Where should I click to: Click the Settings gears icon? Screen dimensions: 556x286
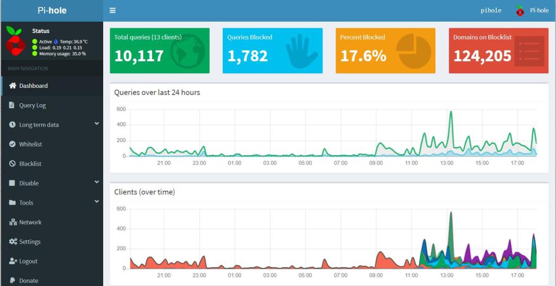coord(13,241)
